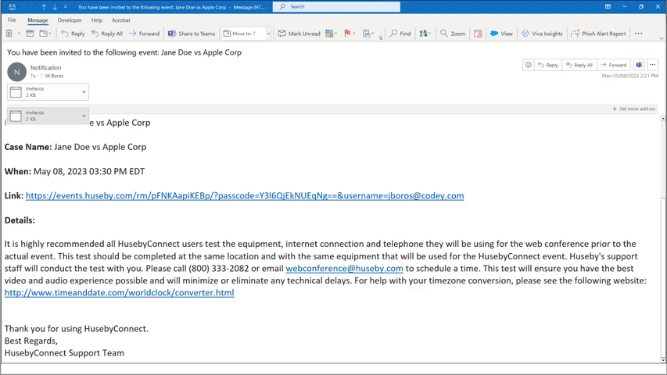Image resolution: width=667 pixels, height=375 pixels.
Task: Click Reply in message header
Action: coord(548,65)
